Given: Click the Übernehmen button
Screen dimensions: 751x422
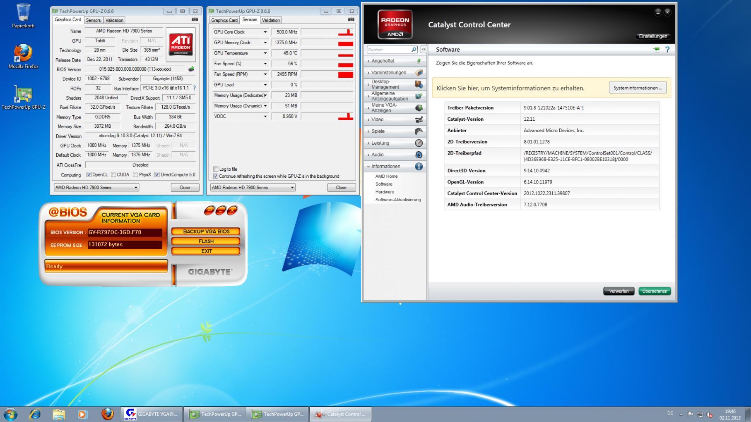Looking at the screenshot, I should (655, 291).
